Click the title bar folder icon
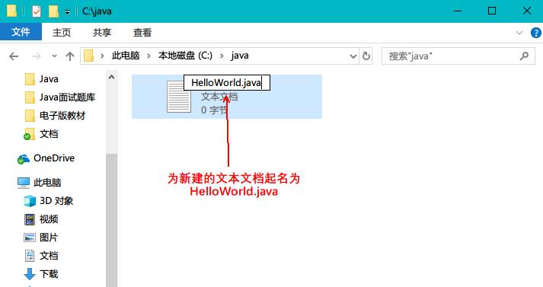Image resolution: width=543 pixels, height=287 pixels. 11,11
